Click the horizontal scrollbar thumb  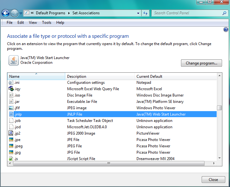pos(109,163)
